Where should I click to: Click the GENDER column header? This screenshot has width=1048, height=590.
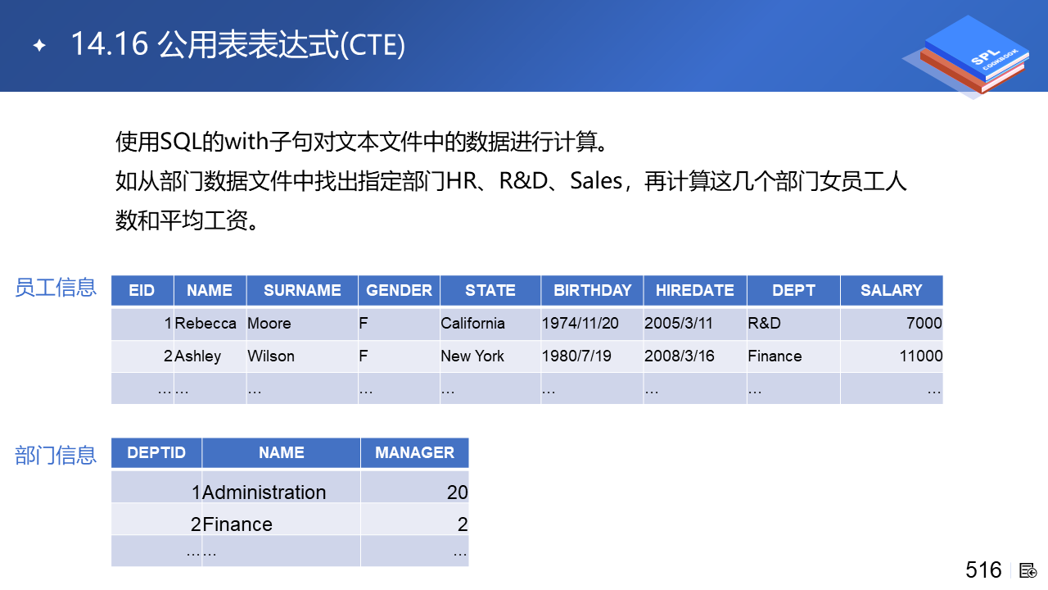(399, 290)
